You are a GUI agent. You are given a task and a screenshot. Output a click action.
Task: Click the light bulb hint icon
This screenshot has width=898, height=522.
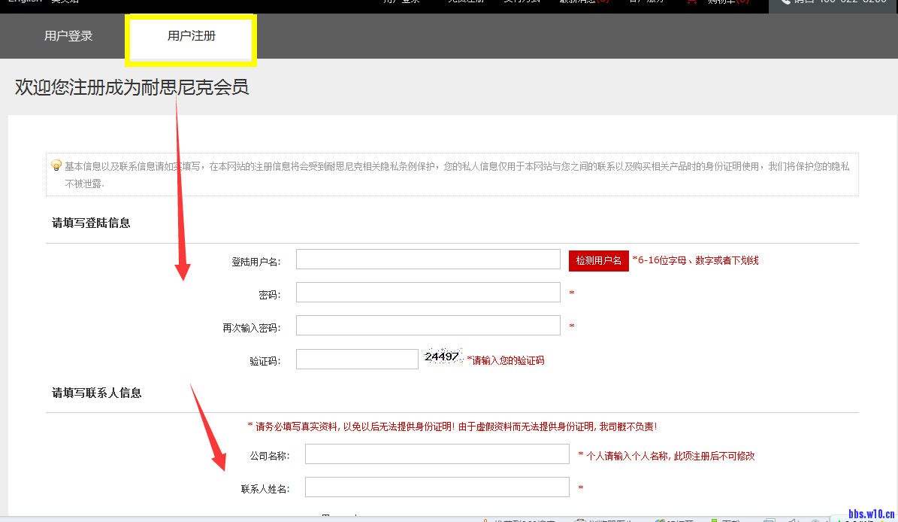56,165
